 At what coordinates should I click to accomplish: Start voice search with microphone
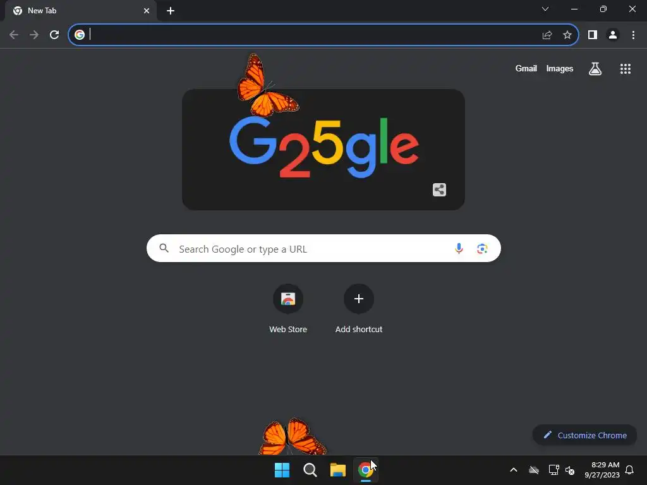point(459,248)
